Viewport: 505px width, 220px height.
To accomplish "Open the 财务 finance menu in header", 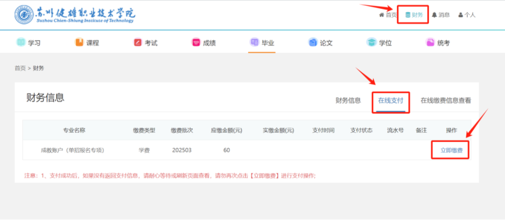I will pos(414,15).
